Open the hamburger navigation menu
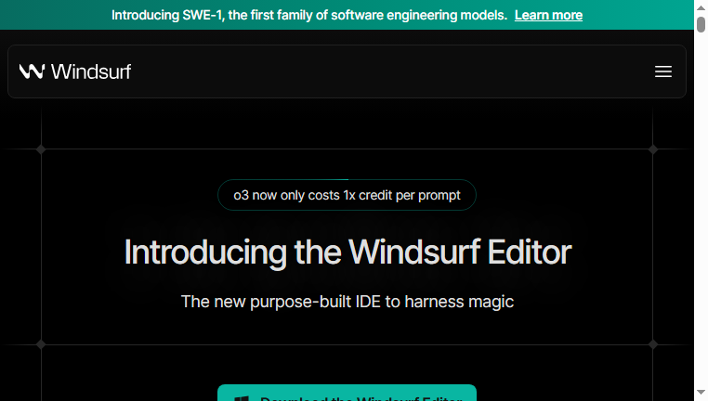 pos(662,71)
